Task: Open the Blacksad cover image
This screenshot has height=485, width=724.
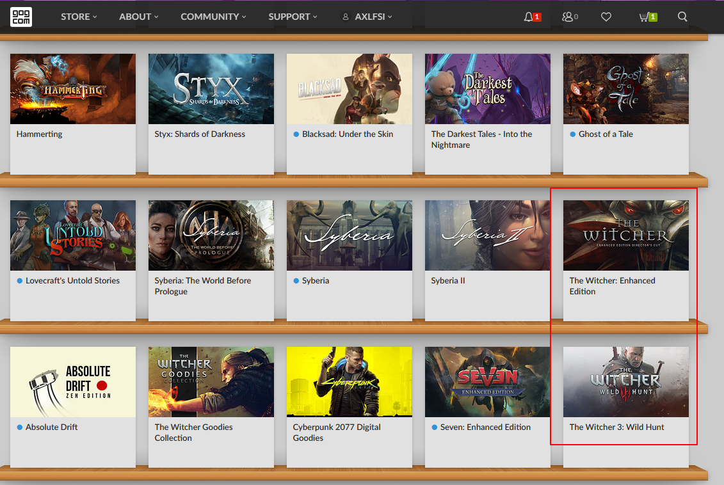Action: coord(350,88)
